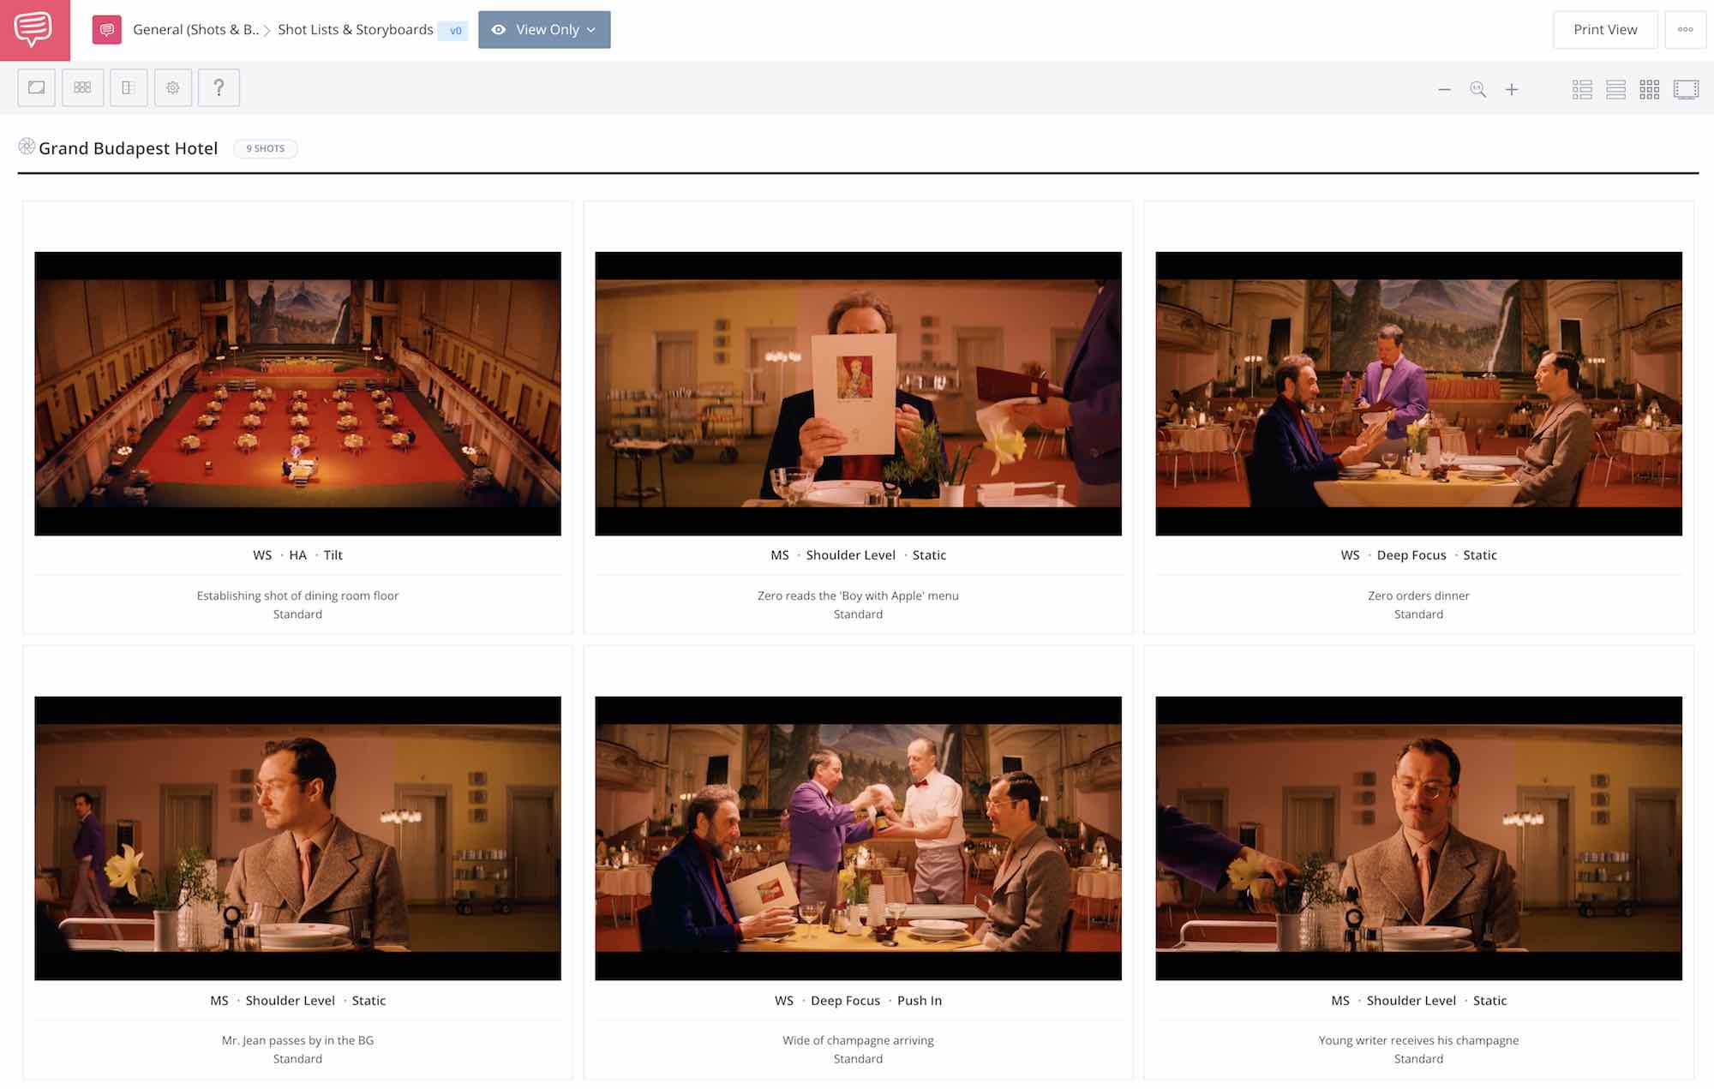Viewport: 1714px width, 1089px height.
Task: Click 'Establishing shot of dining room floor' description
Action: point(297,595)
